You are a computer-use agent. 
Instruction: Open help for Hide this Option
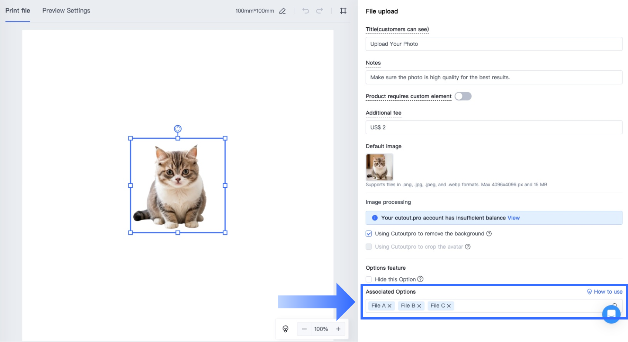pyautogui.click(x=420, y=279)
